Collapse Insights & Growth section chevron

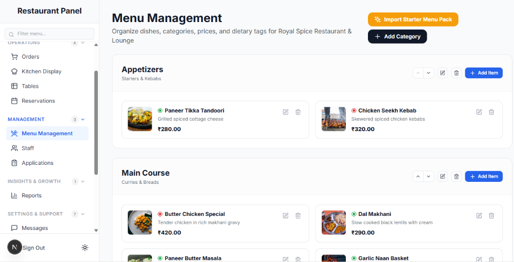(x=83, y=181)
